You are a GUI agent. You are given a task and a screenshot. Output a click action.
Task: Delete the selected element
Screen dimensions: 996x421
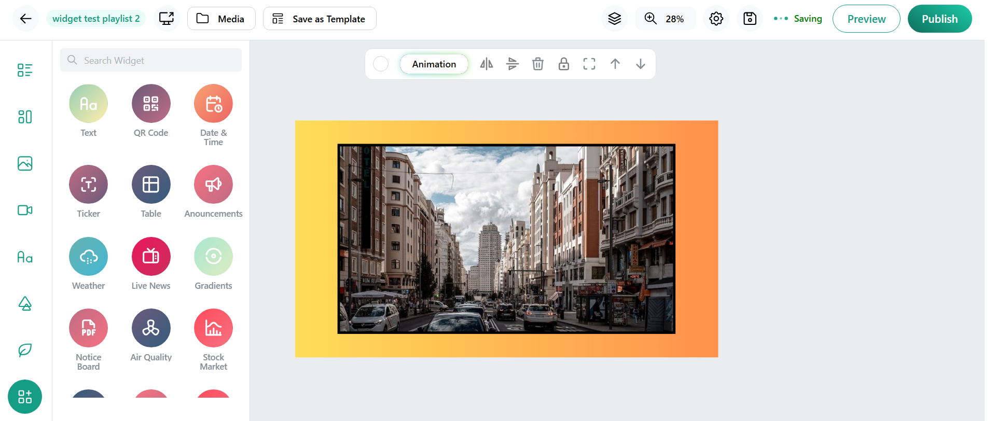(x=538, y=64)
